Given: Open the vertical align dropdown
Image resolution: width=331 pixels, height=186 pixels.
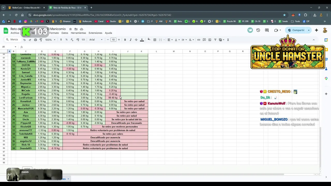Looking at the screenshot, I should tap(177, 40).
